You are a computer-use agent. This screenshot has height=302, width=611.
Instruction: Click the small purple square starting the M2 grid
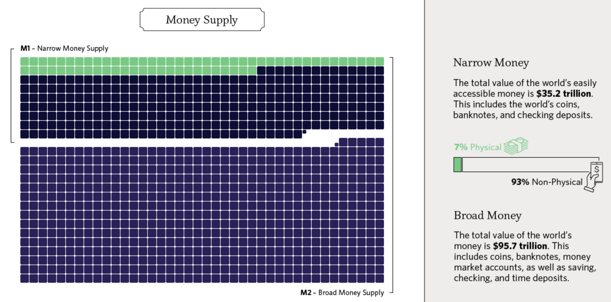pos(337,145)
